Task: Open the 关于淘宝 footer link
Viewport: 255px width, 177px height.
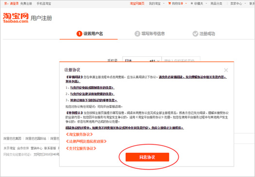Action: 9,148
